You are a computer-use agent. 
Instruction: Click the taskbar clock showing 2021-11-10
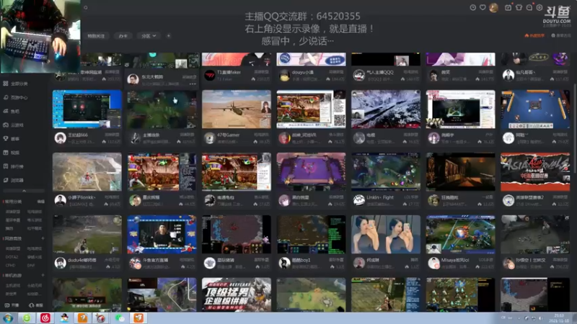click(x=559, y=318)
